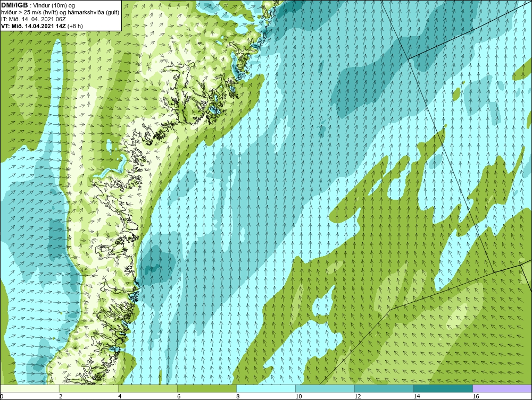Click the legend scale label '16'
The height and width of the screenshot is (400, 532).
coord(476,396)
